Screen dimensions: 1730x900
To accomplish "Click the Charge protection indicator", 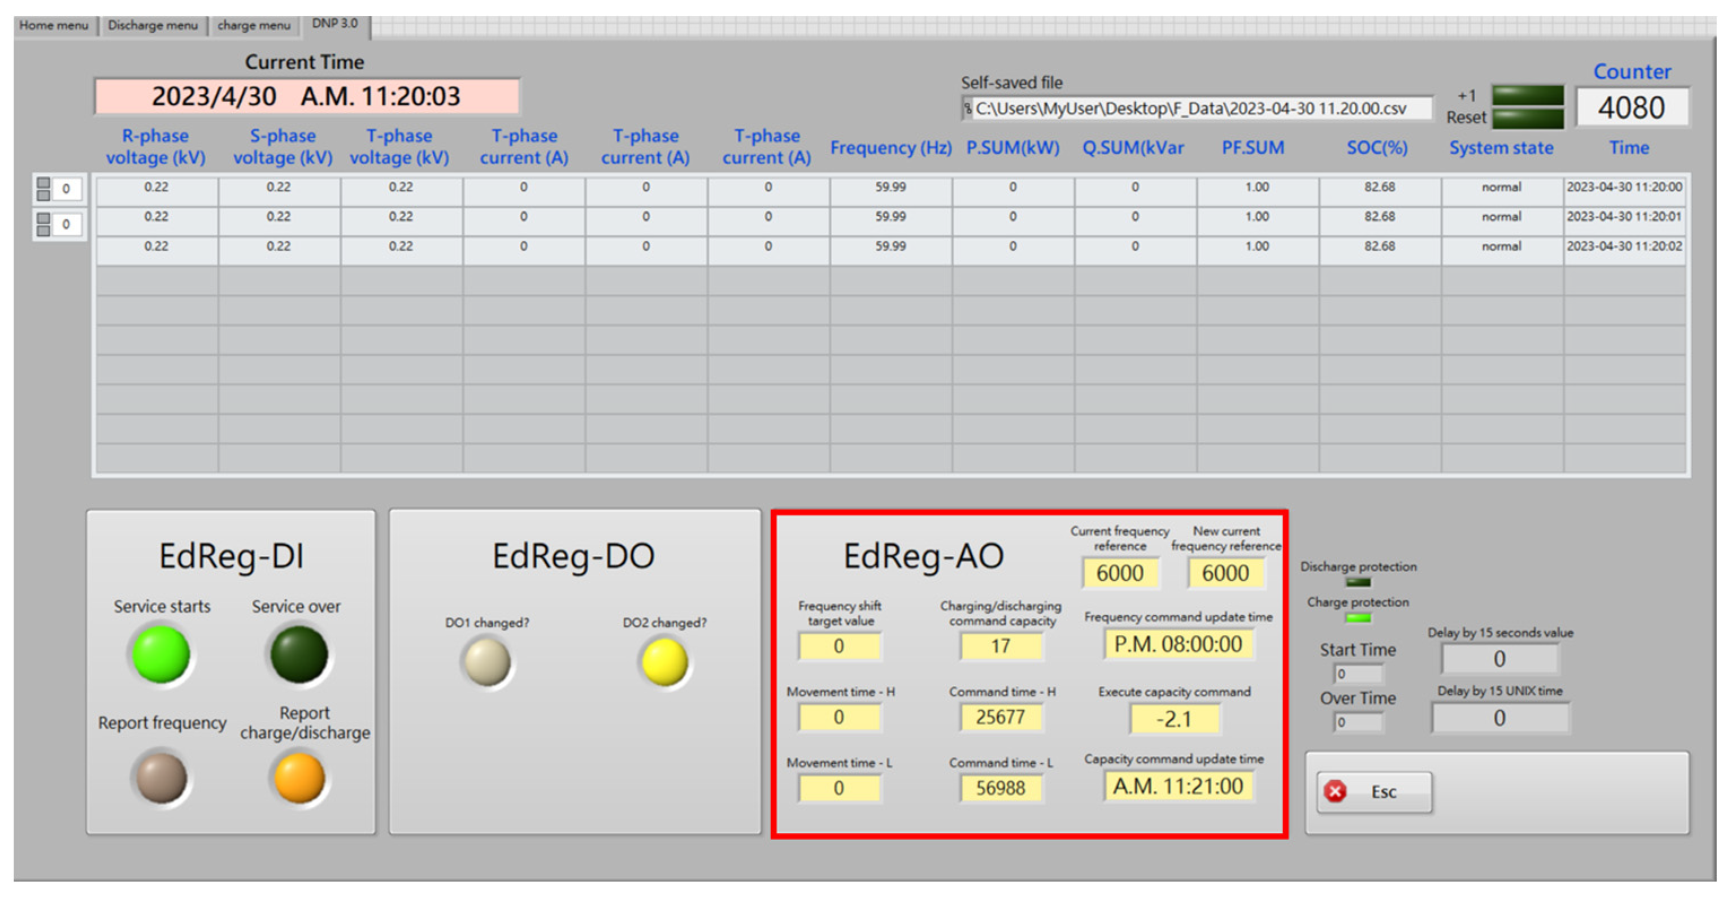I will [x=1358, y=618].
